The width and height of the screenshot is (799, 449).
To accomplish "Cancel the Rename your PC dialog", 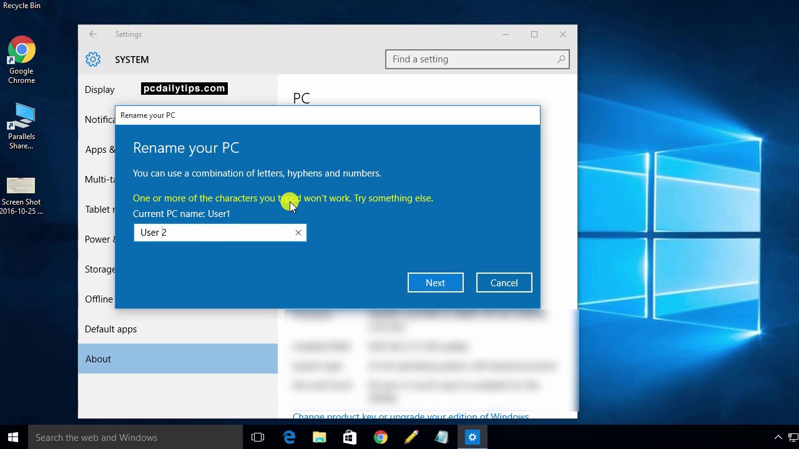I will pyautogui.click(x=504, y=282).
